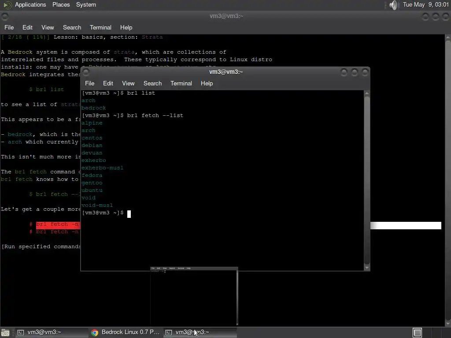Click window menu icon of front terminal
451x338 pixels.
coord(86,72)
